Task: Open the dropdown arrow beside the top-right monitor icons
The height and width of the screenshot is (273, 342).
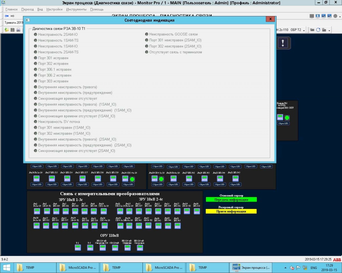Action: point(340,17)
